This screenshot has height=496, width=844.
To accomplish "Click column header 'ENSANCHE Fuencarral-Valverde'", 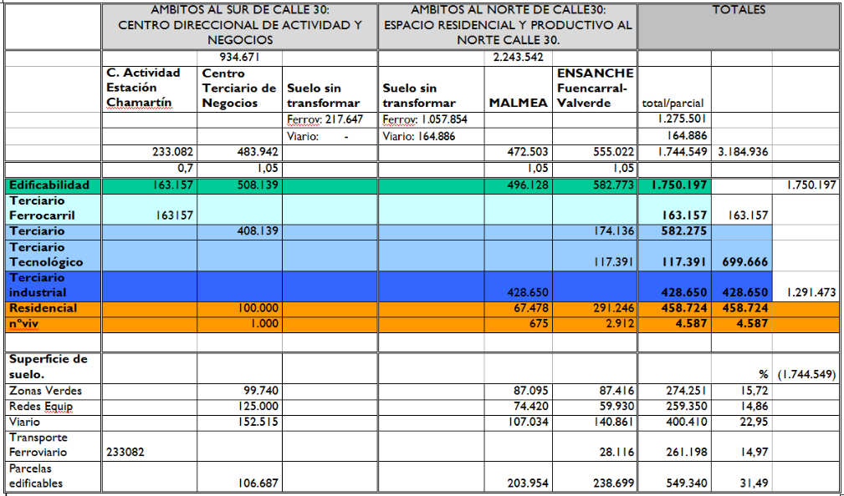I will click(595, 88).
